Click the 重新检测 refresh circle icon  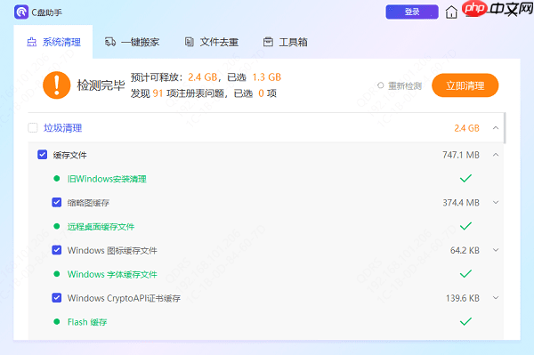pyautogui.click(x=380, y=85)
